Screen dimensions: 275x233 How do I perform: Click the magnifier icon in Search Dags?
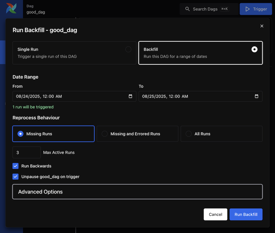tap(187, 9)
